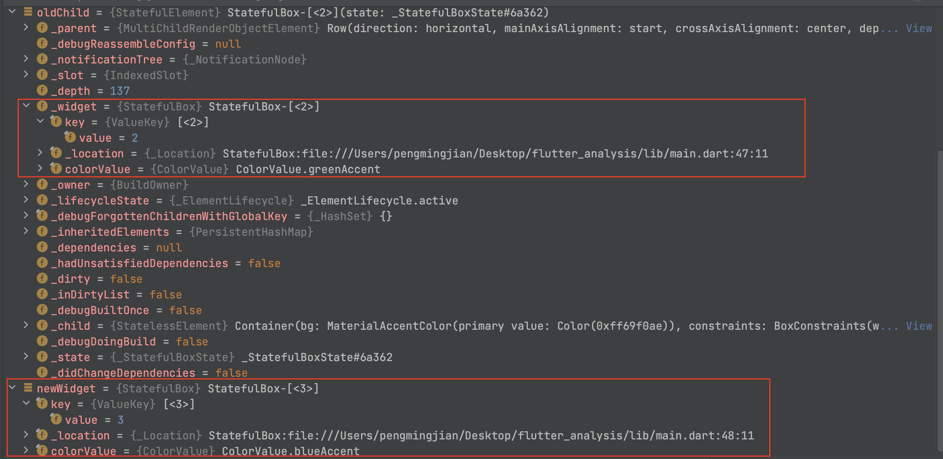This screenshot has width=943, height=459.
Task: Expand the _child StatelessElement node
Action: click(26, 325)
